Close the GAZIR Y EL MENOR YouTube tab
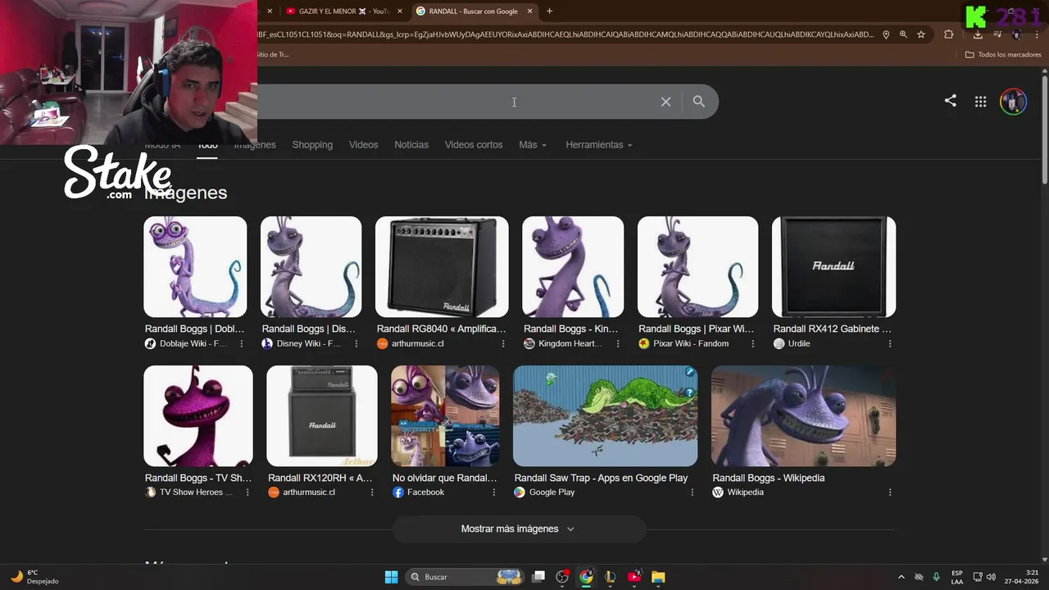Viewport: 1049px width, 590px height. (x=399, y=11)
